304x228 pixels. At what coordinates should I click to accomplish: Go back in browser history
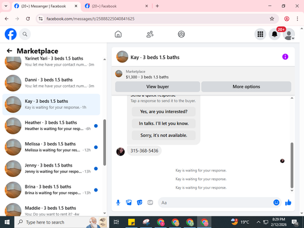click(x=7, y=19)
